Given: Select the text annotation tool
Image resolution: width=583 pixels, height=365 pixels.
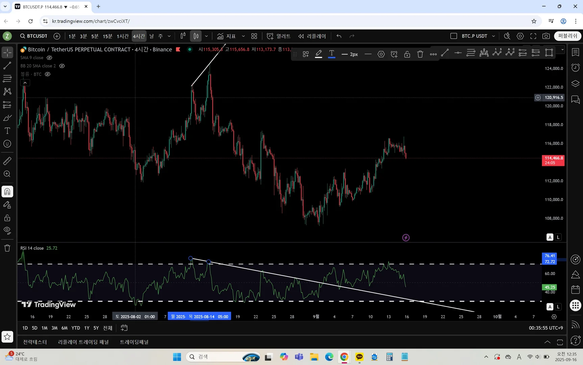Looking at the screenshot, I should (7, 131).
